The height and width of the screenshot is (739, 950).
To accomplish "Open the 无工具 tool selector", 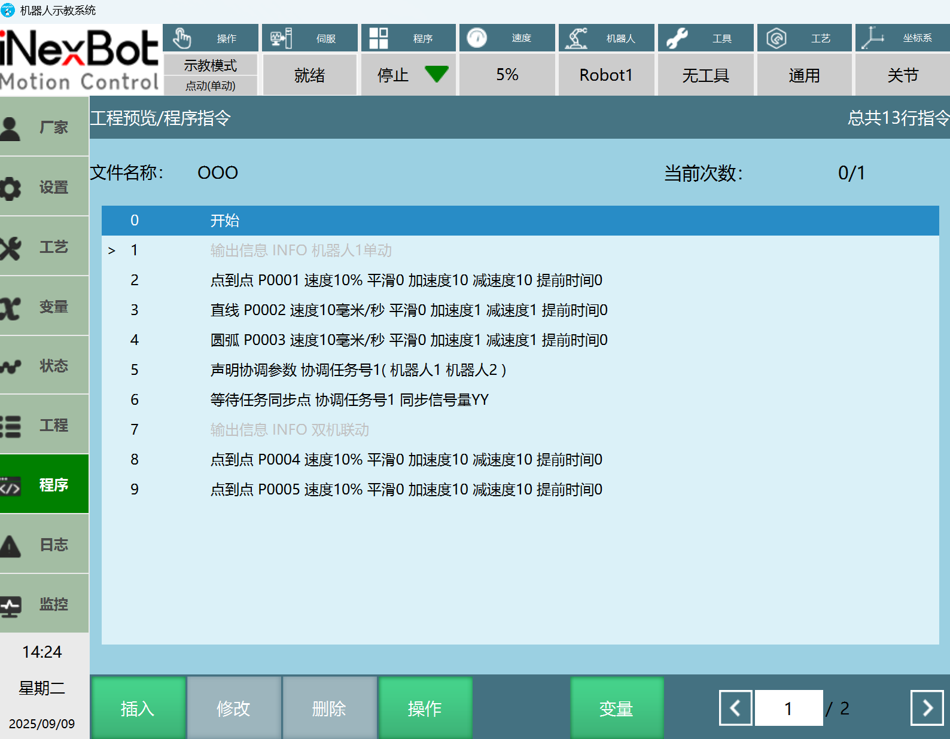I will pyautogui.click(x=705, y=75).
